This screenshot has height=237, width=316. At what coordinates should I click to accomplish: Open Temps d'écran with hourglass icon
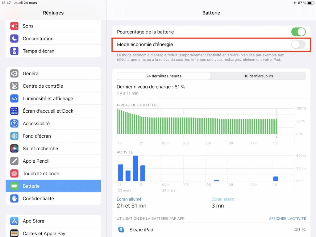pos(15,51)
